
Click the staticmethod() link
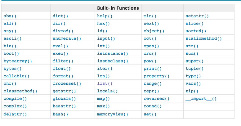(203, 38)
